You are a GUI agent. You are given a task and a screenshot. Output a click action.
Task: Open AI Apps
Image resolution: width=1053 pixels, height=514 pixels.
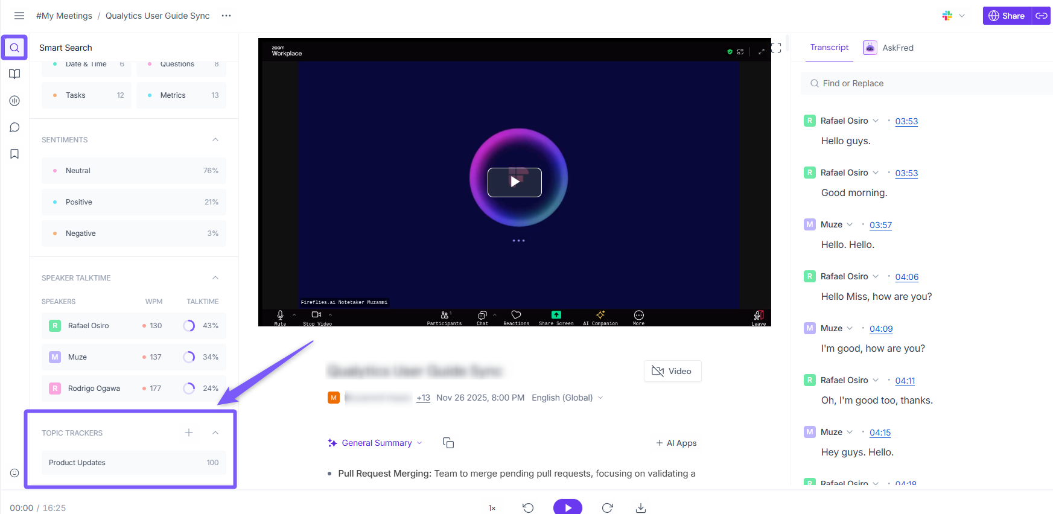click(676, 443)
